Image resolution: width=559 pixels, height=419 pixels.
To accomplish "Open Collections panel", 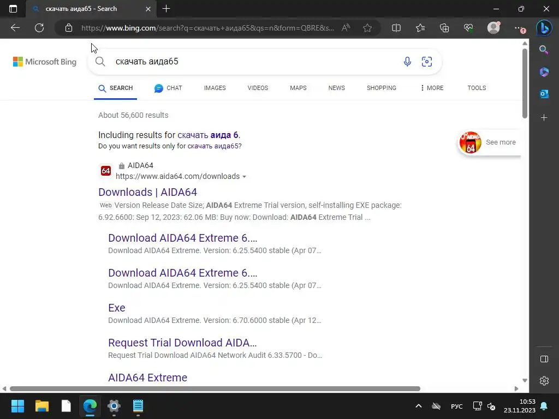I will pos(444,28).
